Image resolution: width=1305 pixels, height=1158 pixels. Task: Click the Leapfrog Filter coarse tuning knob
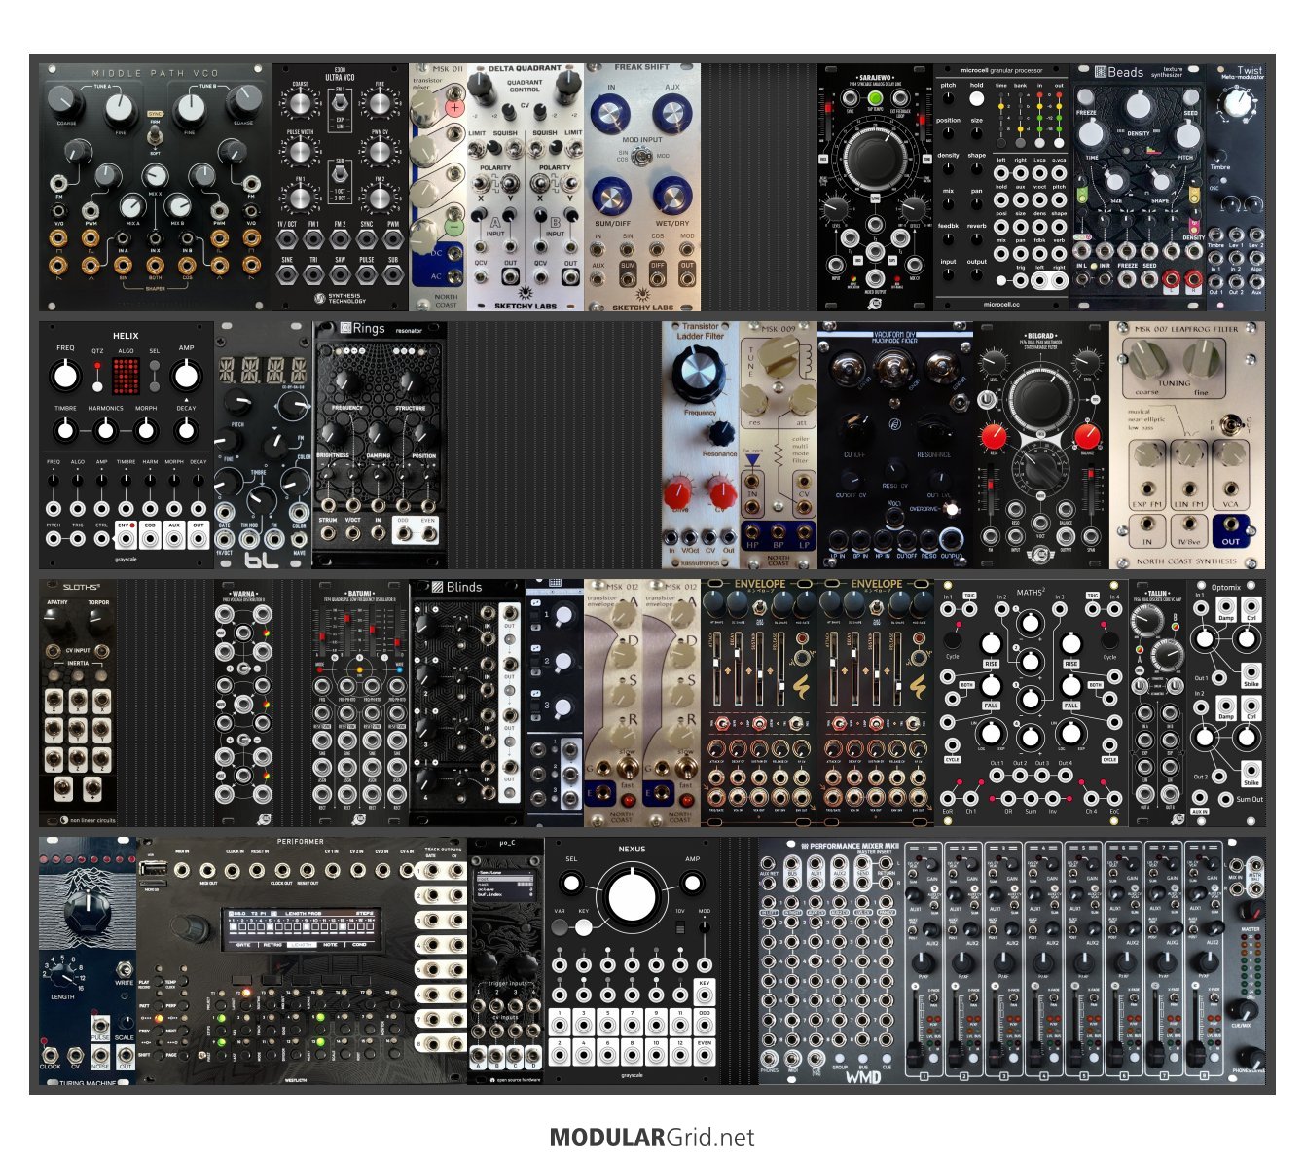[x=1147, y=358]
